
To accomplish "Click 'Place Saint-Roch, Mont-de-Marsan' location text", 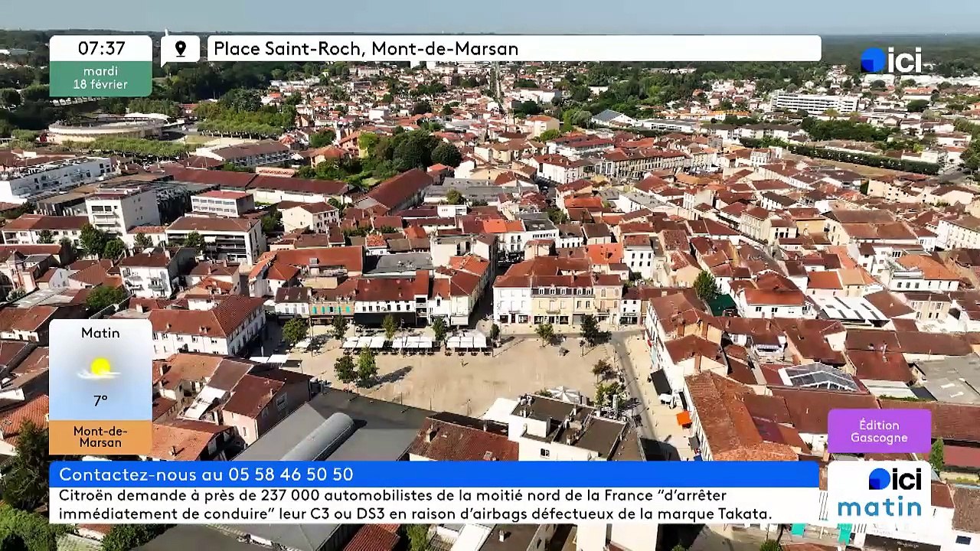I will [366, 49].
